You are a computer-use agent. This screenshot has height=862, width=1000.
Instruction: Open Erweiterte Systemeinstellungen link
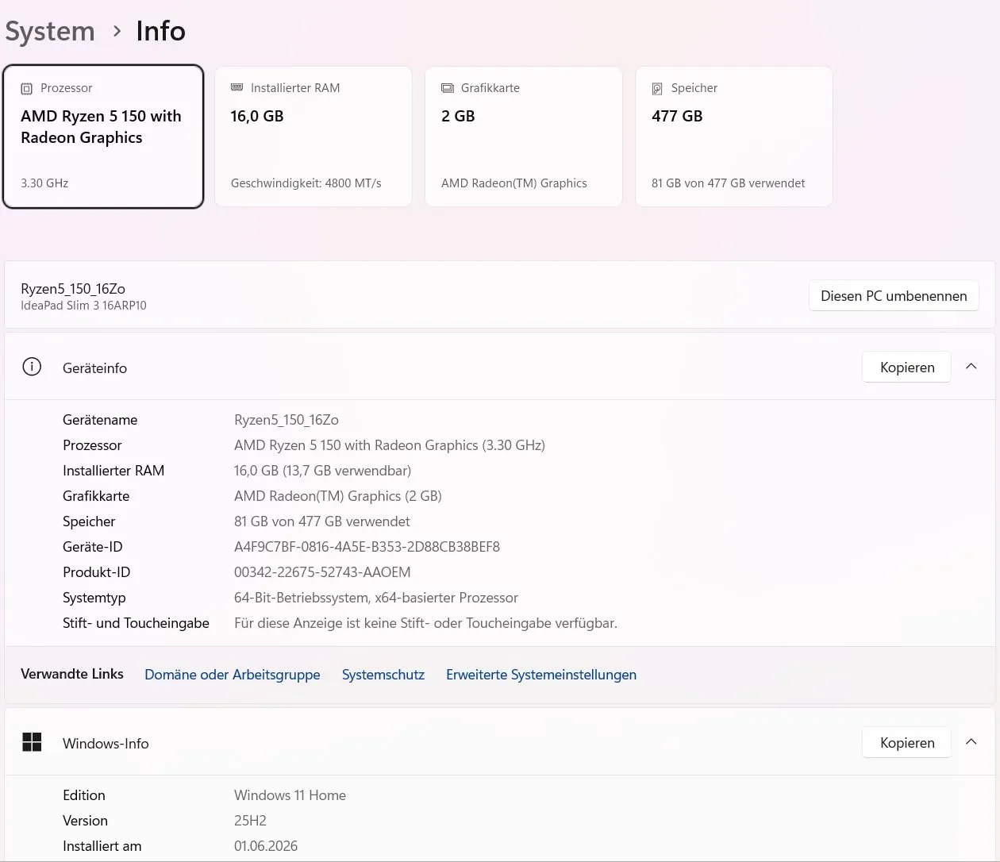[541, 675]
